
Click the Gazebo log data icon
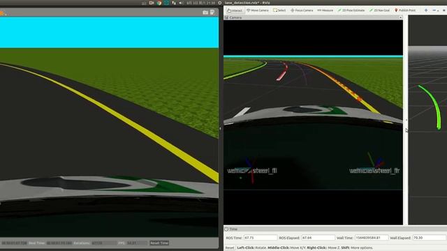212,13
